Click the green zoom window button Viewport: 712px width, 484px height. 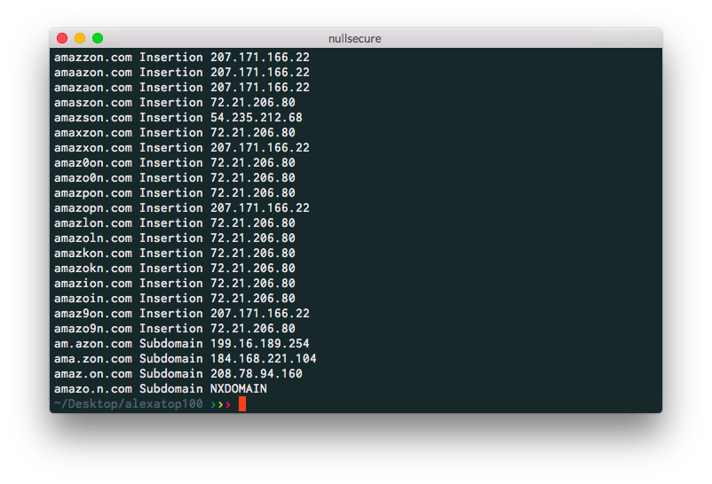click(x=98, y=38)
